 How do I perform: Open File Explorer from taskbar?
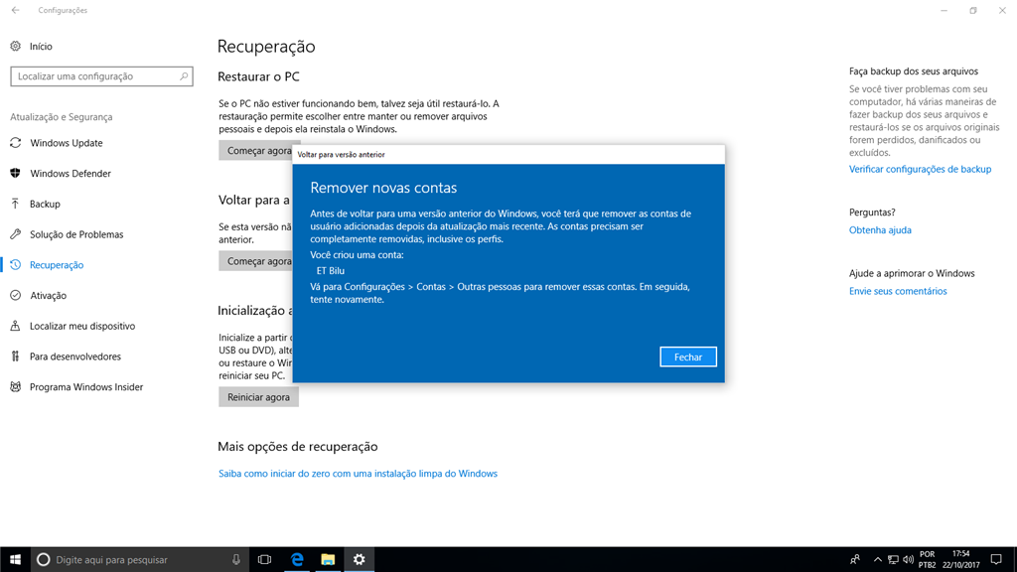(328, 560)
